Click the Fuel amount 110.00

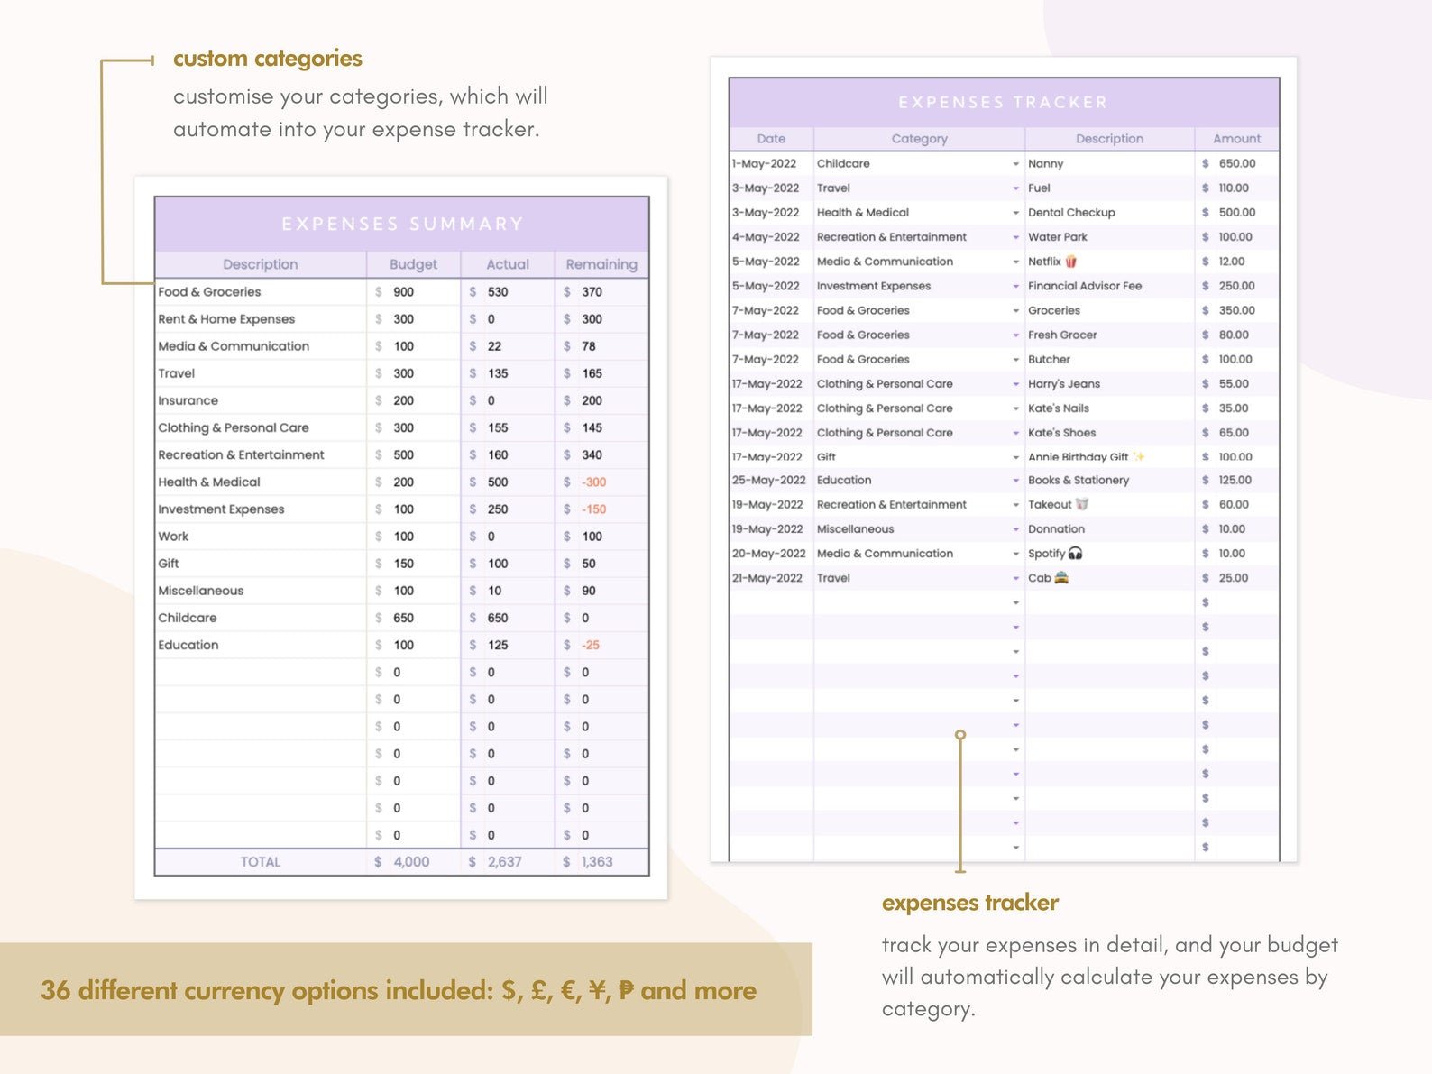point(1234,188)
